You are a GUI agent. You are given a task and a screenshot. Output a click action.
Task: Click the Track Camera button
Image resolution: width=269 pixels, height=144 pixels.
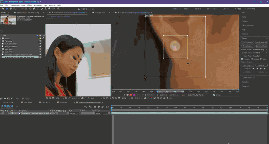click(x=247, y=43)
